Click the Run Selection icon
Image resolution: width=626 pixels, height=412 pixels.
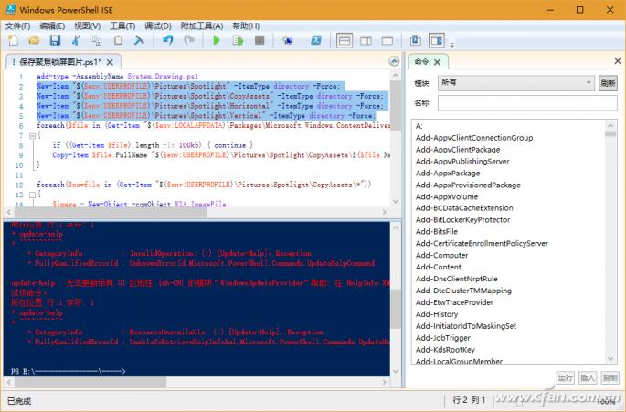pyautogui.click(x=238, y=41)
